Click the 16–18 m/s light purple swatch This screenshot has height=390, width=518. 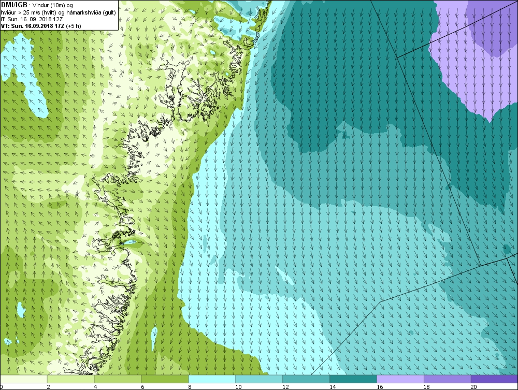(400, 379)
